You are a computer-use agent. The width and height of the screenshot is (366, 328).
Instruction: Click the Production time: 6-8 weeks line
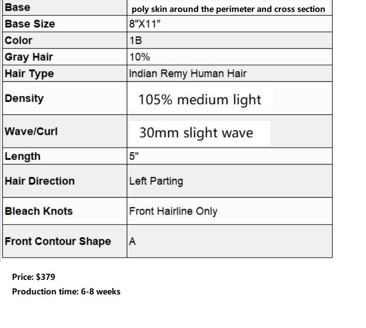[x=66, y=292]
